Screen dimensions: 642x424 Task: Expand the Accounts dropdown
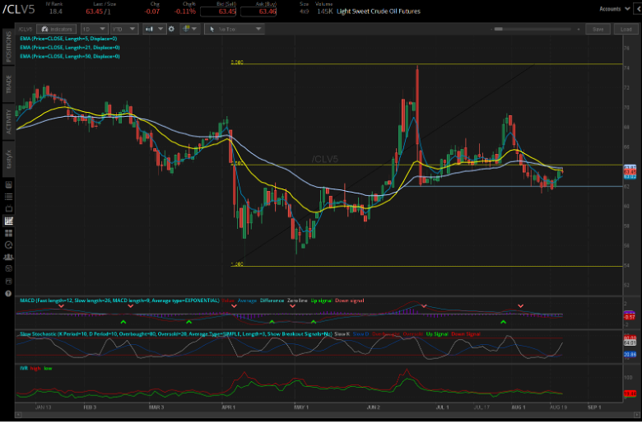[x=614, y=9]
